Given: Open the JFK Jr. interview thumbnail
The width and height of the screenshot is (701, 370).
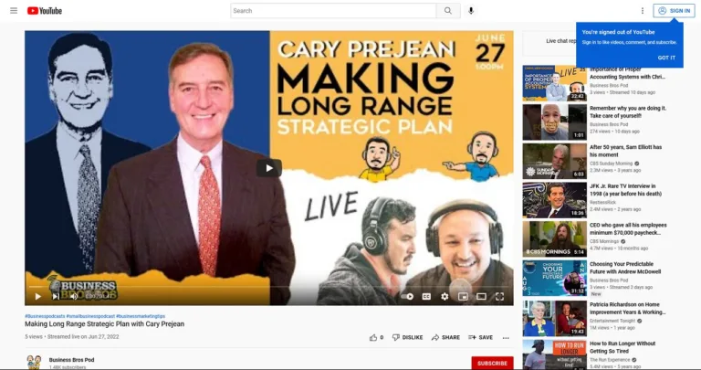Looking at the screenshot, I should 554,200.
